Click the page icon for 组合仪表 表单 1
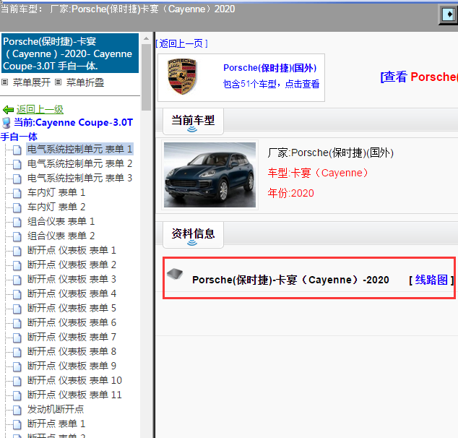Image resolution: width=458 pixels, height=438 pixels. (x=17, y=222)
